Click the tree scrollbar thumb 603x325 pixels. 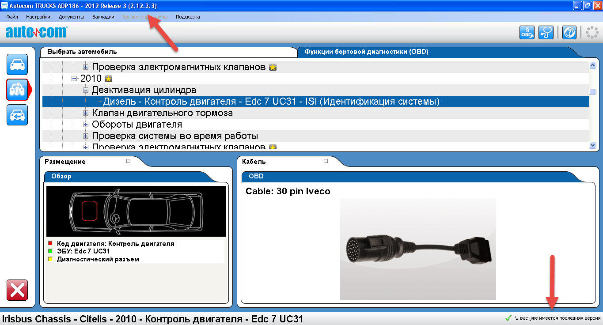(593, 92)
